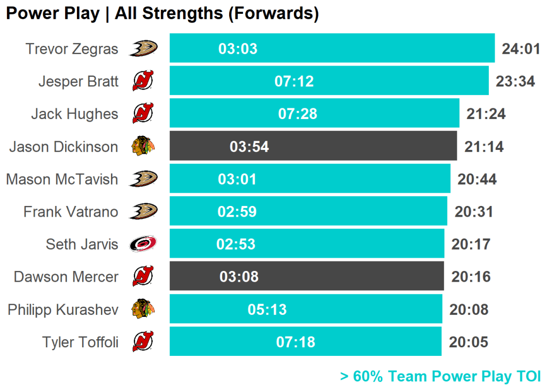Select the Trevor Zegras player name
547x390 pixels.
[x=72, y=49]
